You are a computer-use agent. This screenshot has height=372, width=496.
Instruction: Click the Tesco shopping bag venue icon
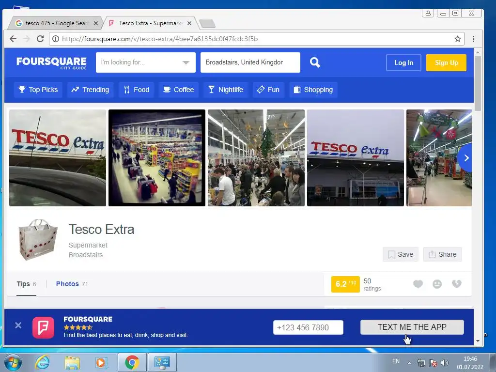38,239
